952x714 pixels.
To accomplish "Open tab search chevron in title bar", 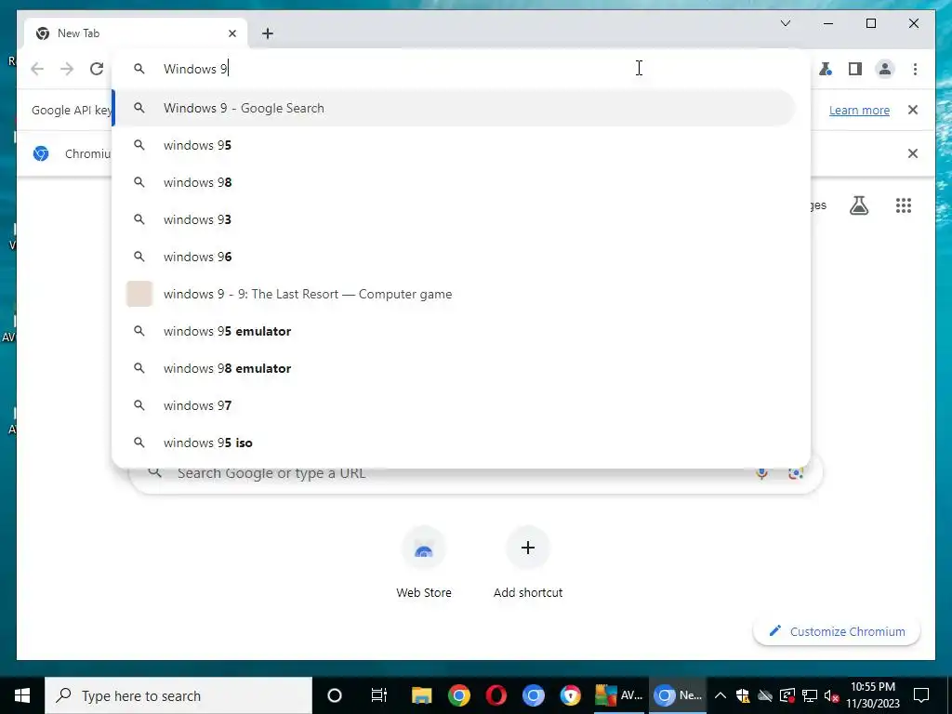I will click(785, 23).
